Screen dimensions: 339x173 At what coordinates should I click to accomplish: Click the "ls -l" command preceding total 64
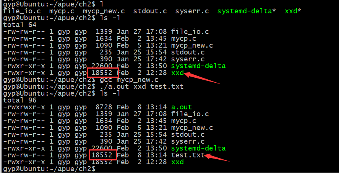coord(110,18)
